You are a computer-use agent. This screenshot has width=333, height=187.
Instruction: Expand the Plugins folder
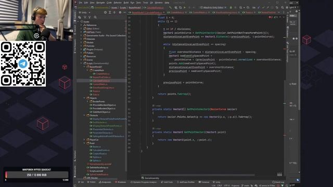(x=81, y=49)
